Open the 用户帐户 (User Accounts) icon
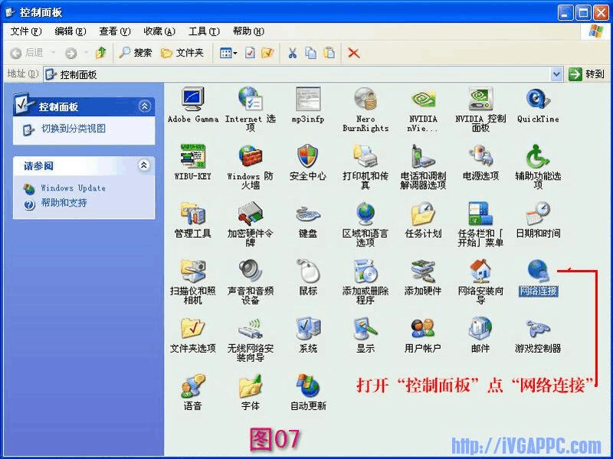Image resolution: width=613 pixels, height=459 pixels. tap(423, 329)
